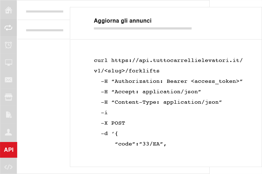Click the Authorization Bearer header line
Image resolution: width=262 pixels, height=174 pixels.
click(x=172, y=81)
